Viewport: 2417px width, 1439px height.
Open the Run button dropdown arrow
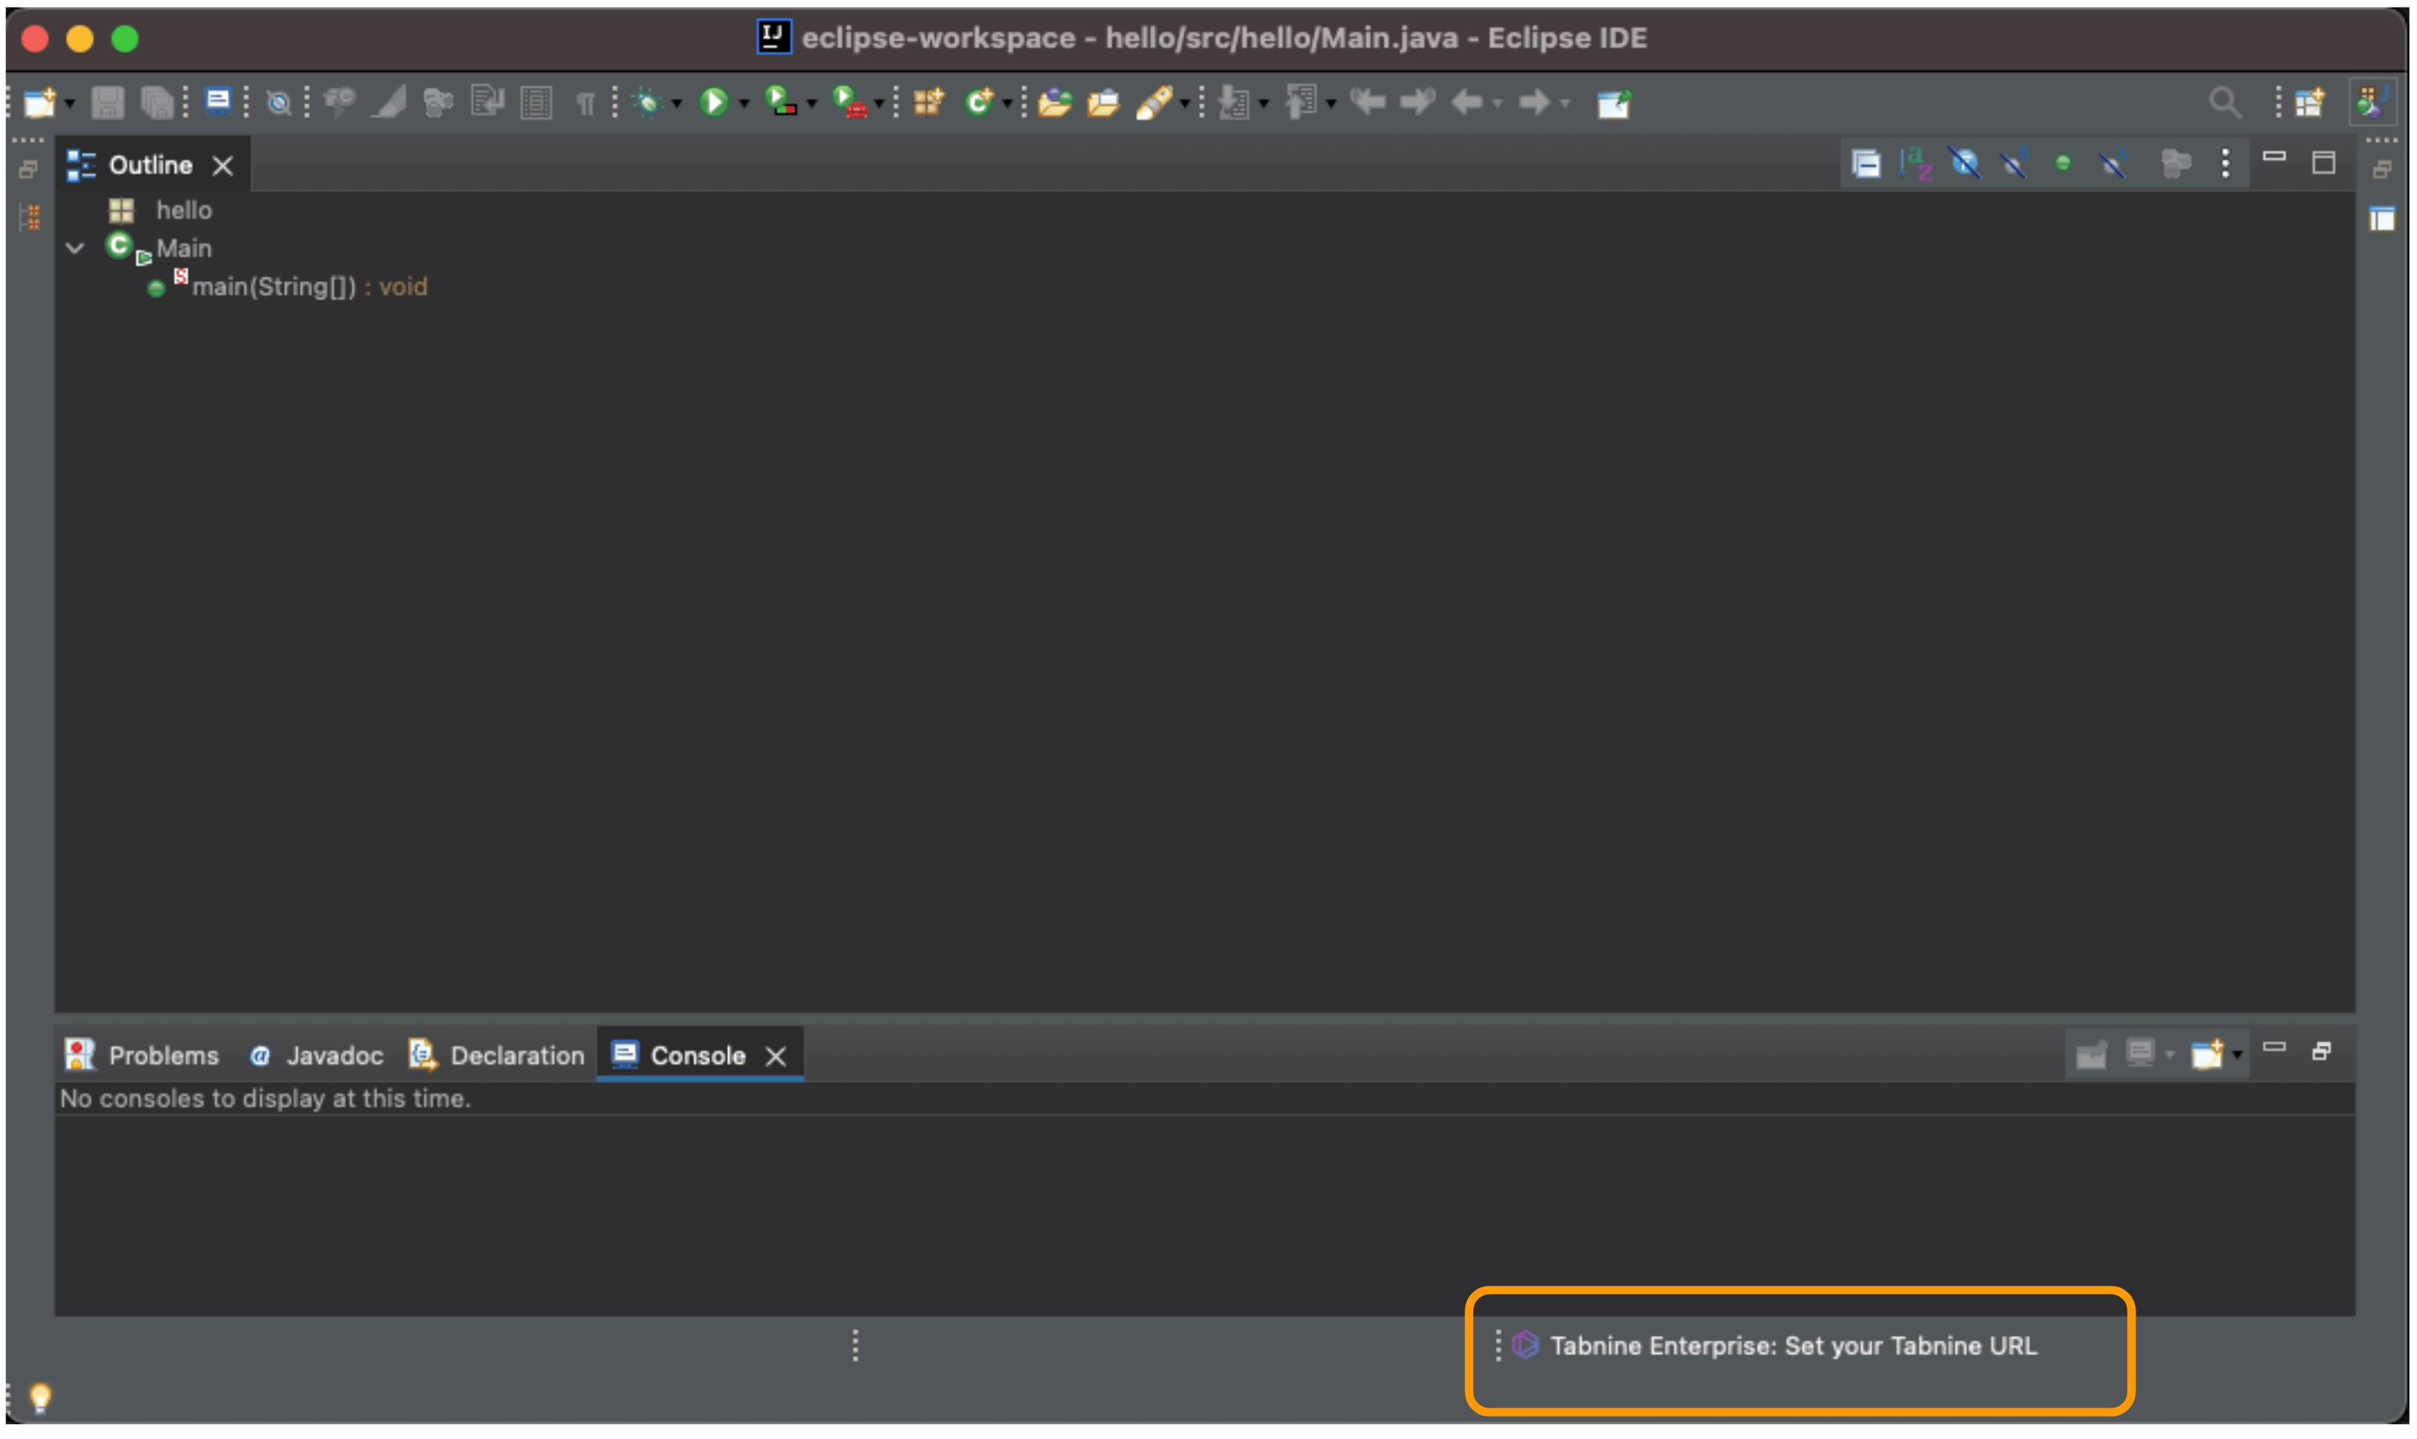pyautogui.click(x=744, y=104)
